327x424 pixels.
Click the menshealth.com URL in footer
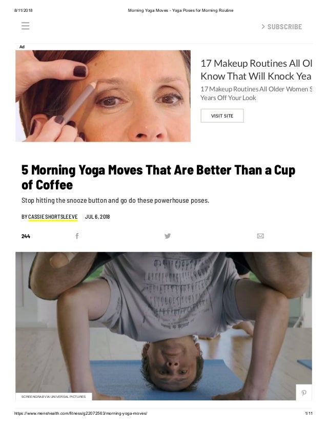[81, 413]
